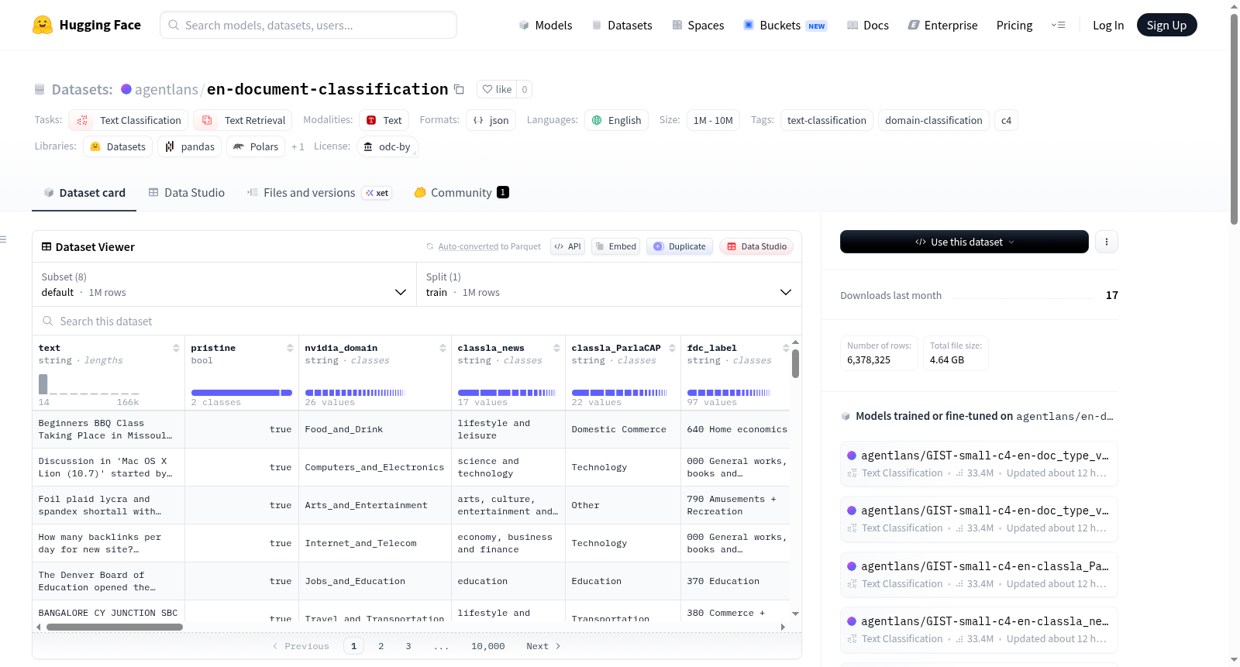Open the API button in Dataset Viewer

pyautogui.click(x=567, y=246)
